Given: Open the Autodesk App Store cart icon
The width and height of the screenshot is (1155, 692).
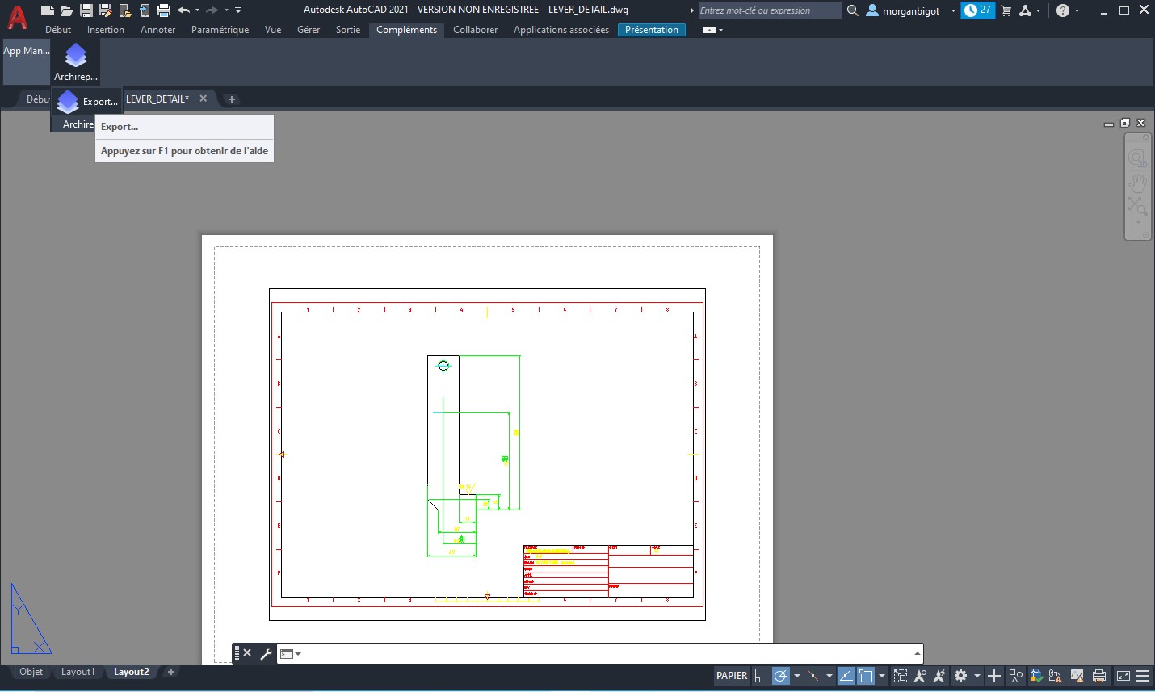Looking at the screenshot, I should [1006, 10].
